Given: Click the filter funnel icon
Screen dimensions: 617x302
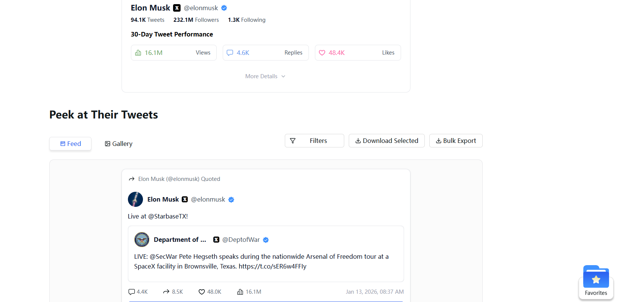Looking at the screenshot, I should pyautogui.click(x=293, y=141).
